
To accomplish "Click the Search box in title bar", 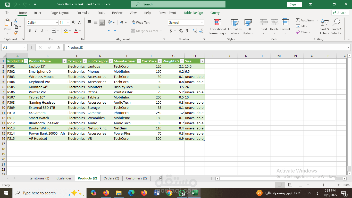I will (x=178, y=4).
